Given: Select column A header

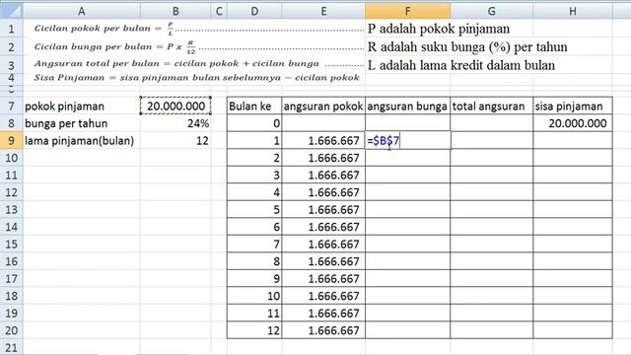Looking at the screenshot, I should (x=81, y=11).
